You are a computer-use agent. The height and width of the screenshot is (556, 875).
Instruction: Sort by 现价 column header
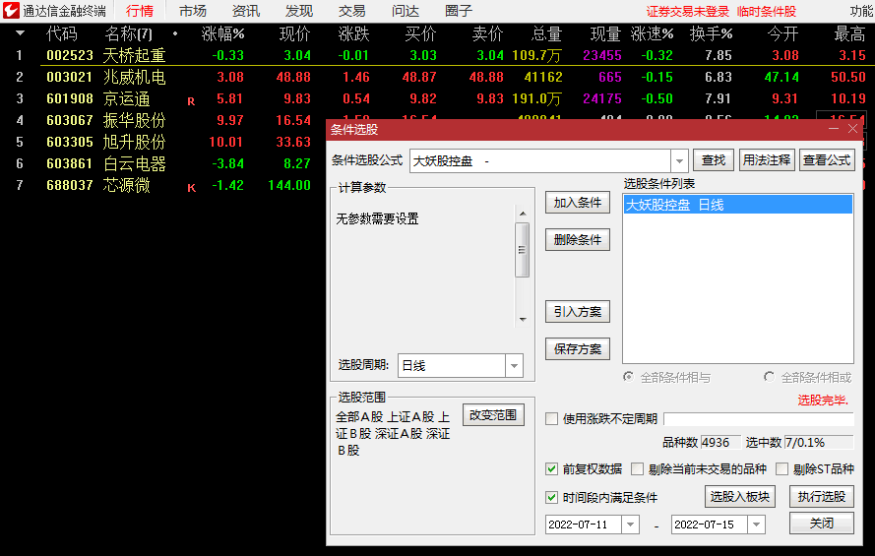tap(294, 34)
